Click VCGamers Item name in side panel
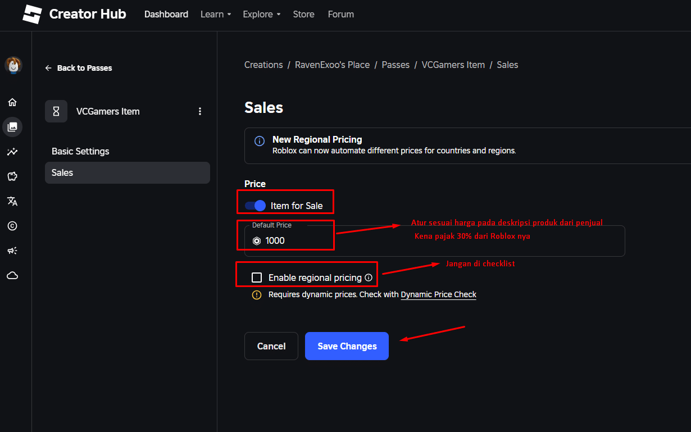 (x=108, y=111)
